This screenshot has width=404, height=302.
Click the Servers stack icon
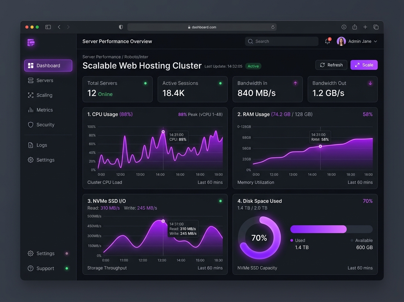31,80
